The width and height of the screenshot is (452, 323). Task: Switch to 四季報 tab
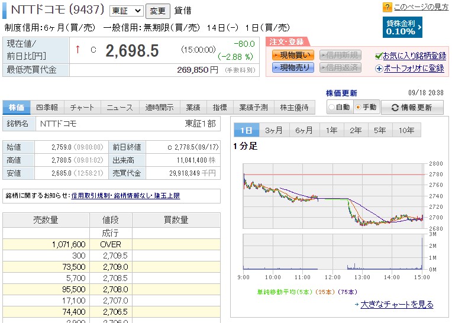coord(47,108)
